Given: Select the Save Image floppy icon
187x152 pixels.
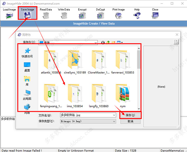Looking at the screenshot, I should [x=27, y=15].
